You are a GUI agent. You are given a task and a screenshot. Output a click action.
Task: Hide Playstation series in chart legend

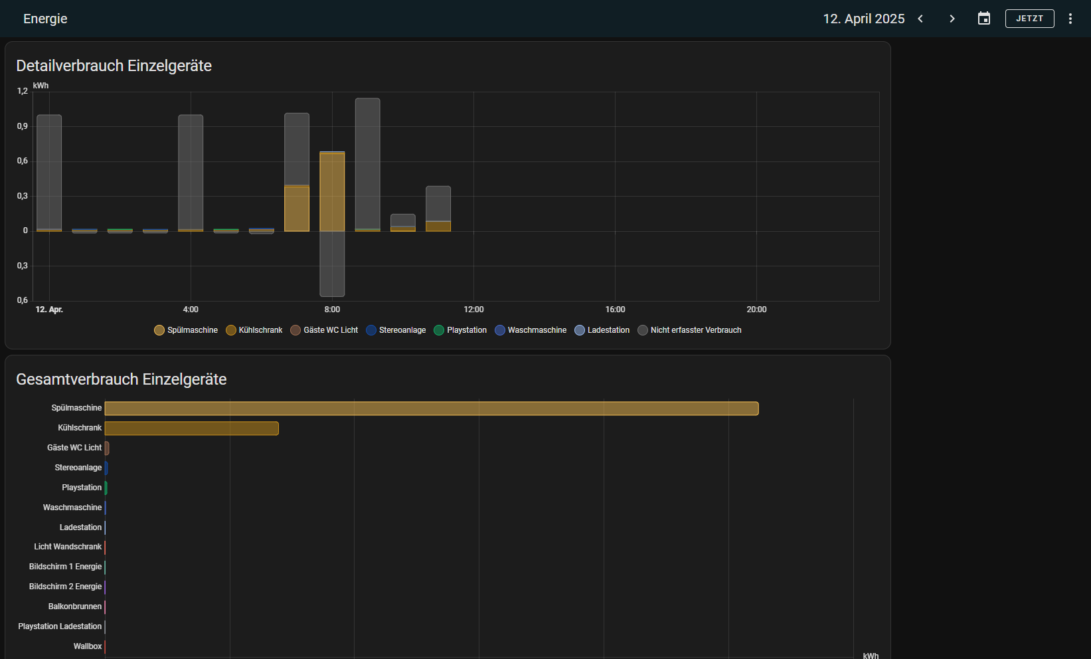460,330
